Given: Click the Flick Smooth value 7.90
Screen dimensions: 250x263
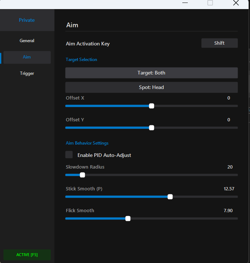Looking at the screenshot, I should click(x=228, y=211).
